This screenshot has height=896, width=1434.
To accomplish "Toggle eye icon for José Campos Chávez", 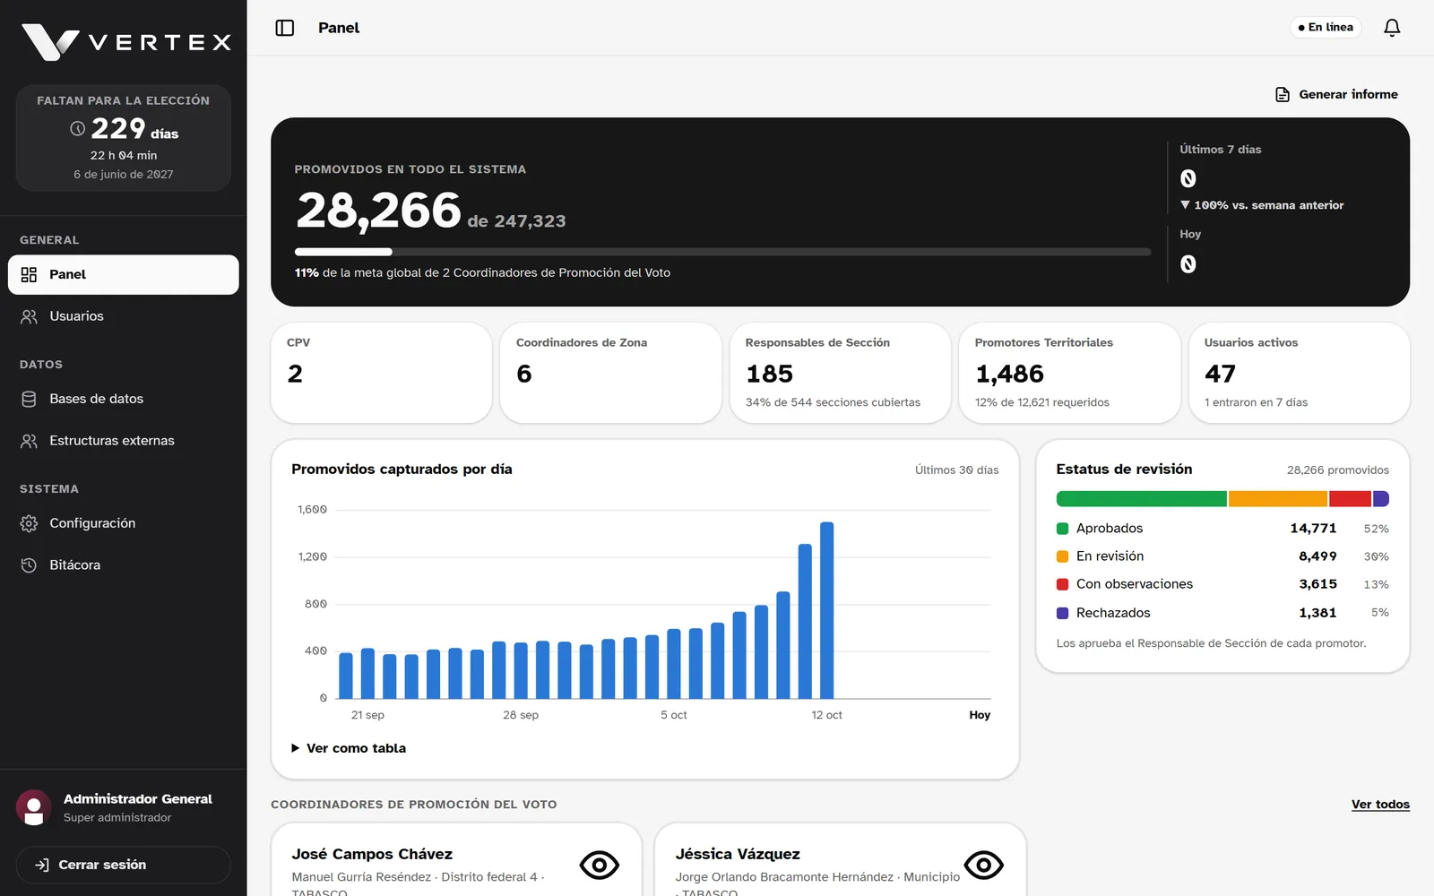I will click(600, 865).
